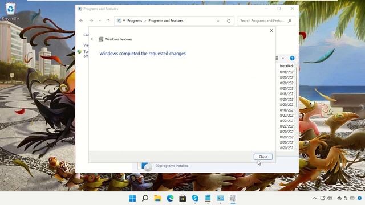Click the Close button in Windows Features
Viewport: 365px width, 205px height.
(263, 157)
